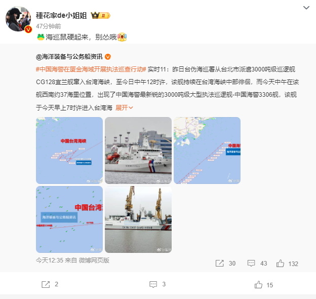The image size is (316, 299).
Task: Repost this post via bottom share icon
Action: click(x=50, y=284)
